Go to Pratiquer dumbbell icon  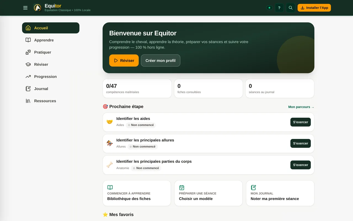pos(28,52)
